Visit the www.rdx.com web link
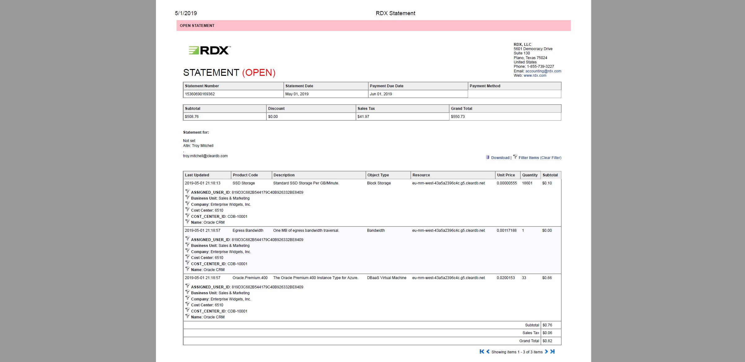The height and width of the screenshot is (362, 745). click(x=535, y=75)
